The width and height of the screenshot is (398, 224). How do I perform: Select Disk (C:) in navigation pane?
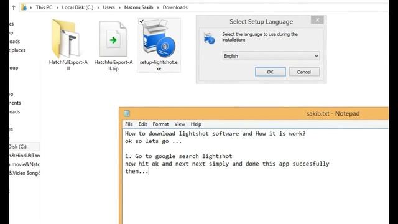tap(24, 147)
